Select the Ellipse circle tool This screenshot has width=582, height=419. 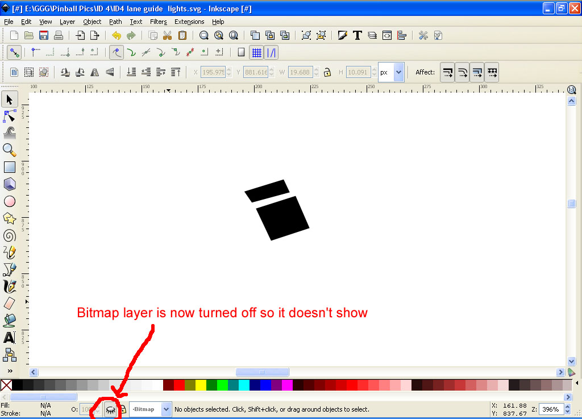pyautogui.click(x=9, y=201)
